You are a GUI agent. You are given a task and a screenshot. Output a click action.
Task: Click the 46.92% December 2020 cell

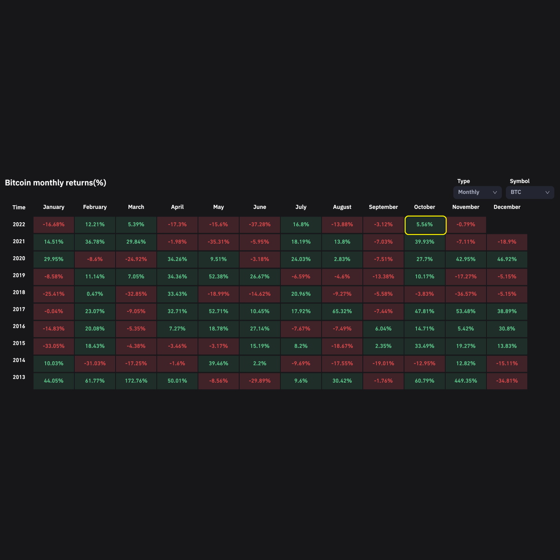click(x=507, y=259)
